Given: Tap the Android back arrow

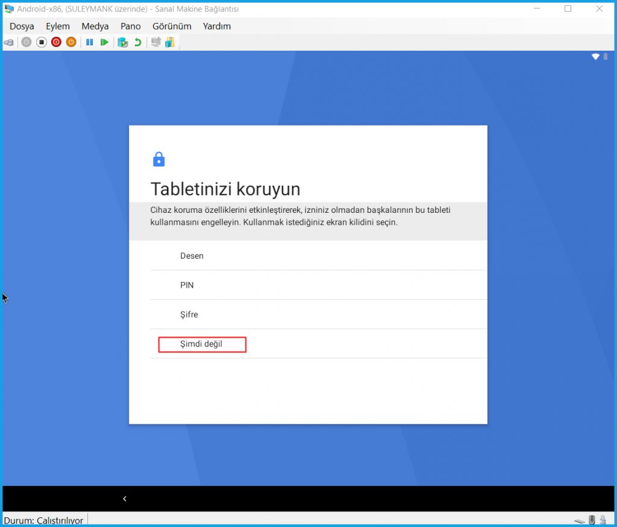Looking at the screenshot, I should pyautogui.click(x=125, y=499).
